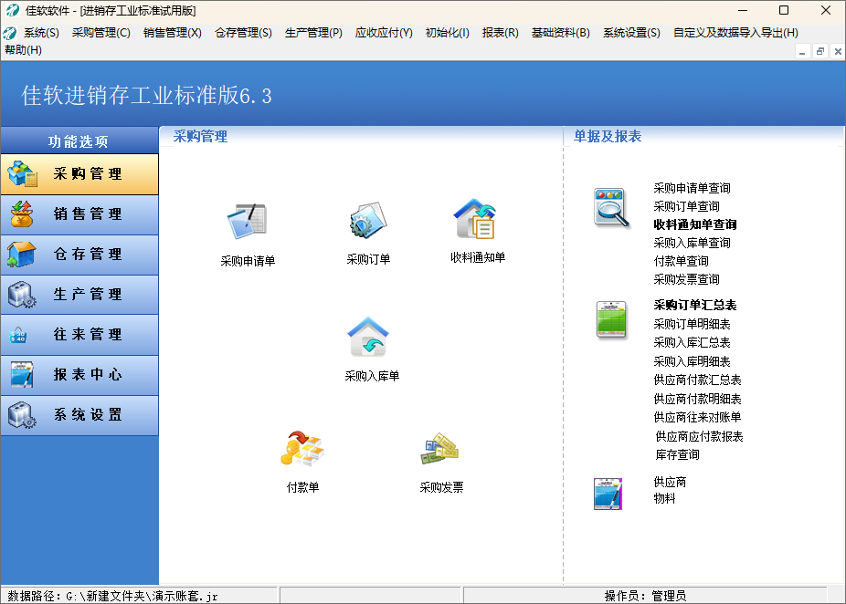
Task: Open the 供应商应付款报表 link
Action: (x=699, y=436)
